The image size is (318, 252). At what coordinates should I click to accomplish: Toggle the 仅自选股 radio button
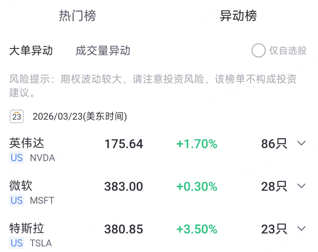tap(259, 51)
